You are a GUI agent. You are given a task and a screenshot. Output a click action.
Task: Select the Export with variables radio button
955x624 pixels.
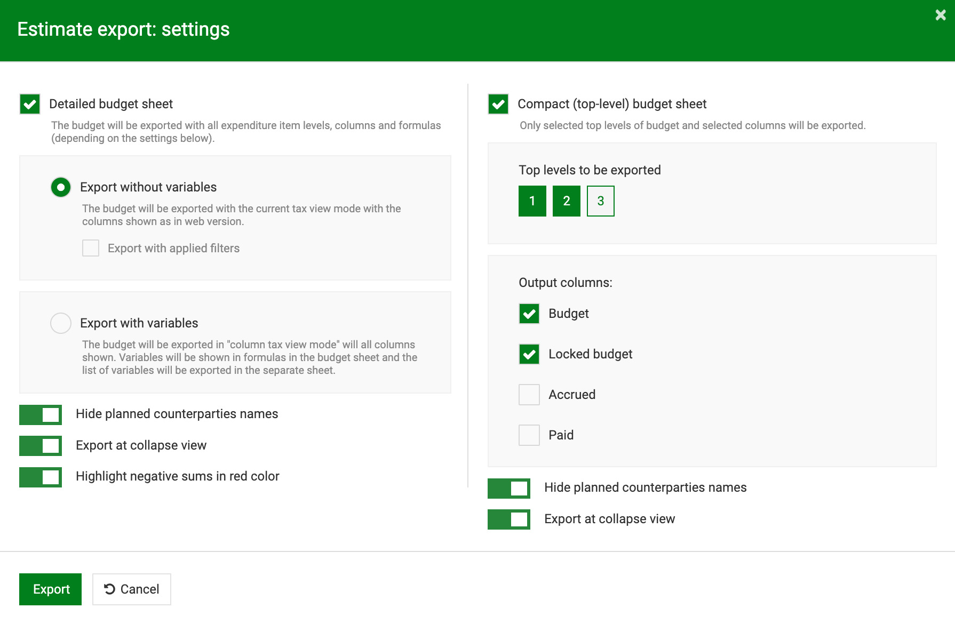point(61,323)
